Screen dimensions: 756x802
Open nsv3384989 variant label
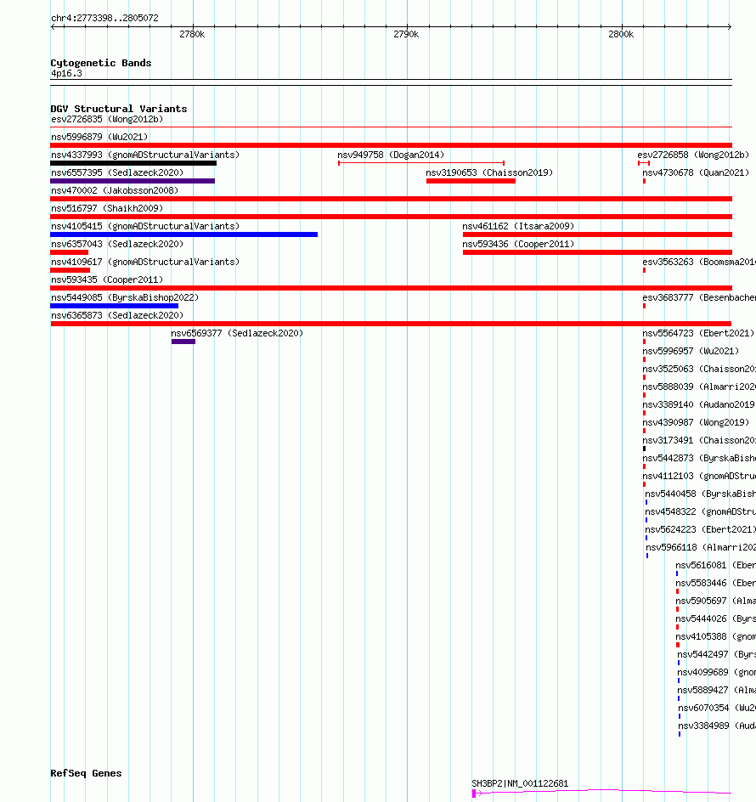(717, 727)
